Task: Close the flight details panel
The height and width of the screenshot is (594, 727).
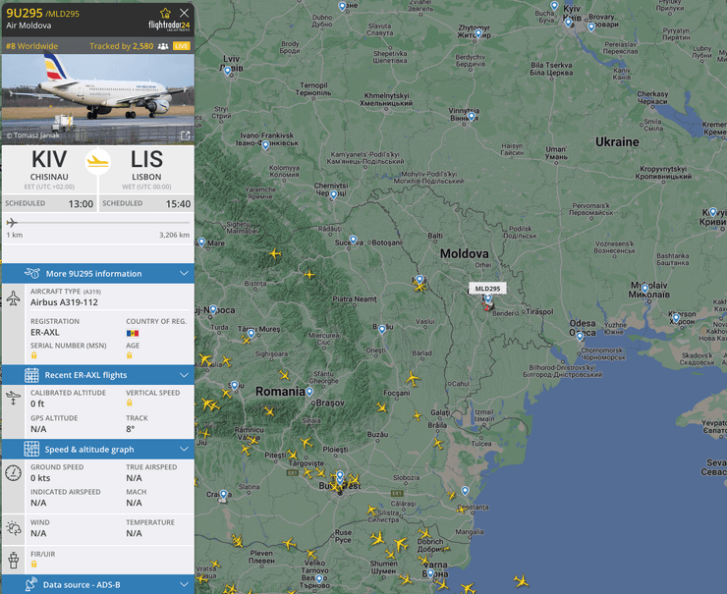Action: (184, 13)
